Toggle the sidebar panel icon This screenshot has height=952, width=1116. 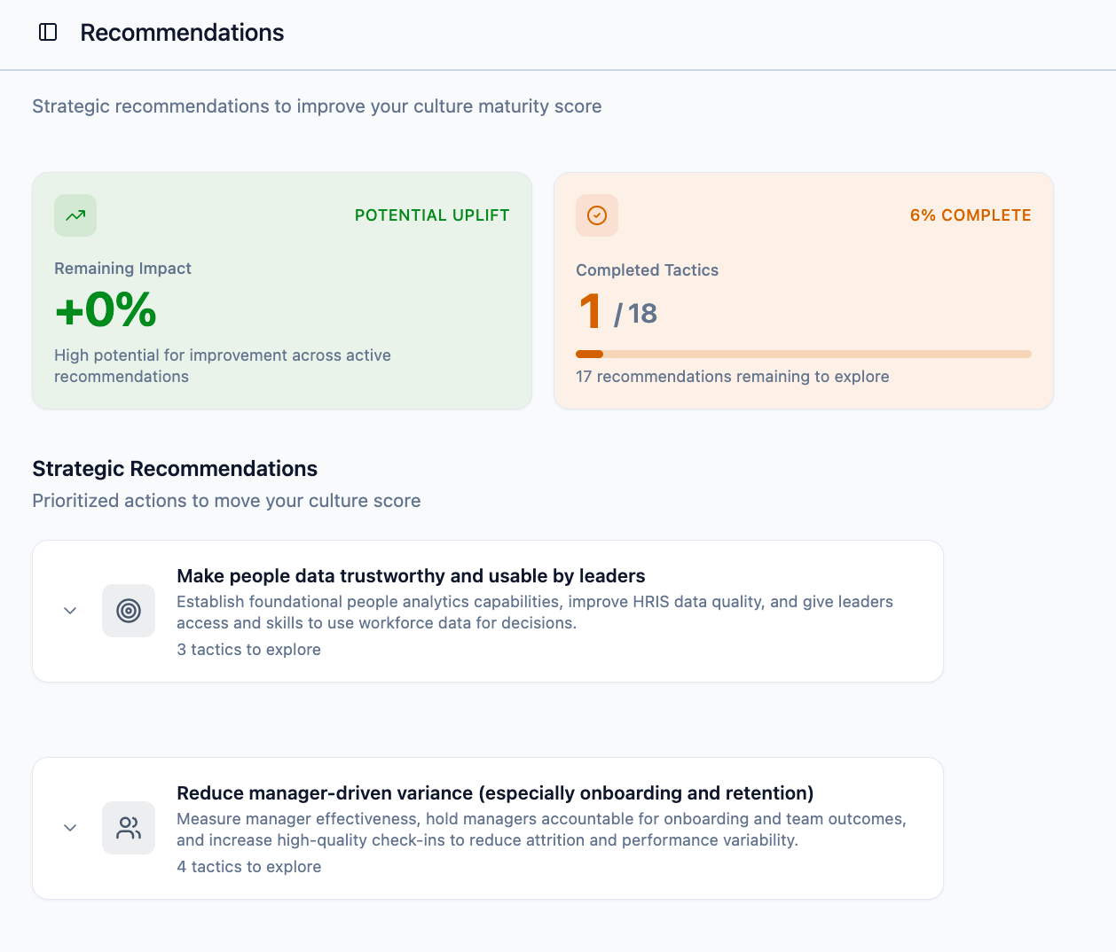(48, 33)
